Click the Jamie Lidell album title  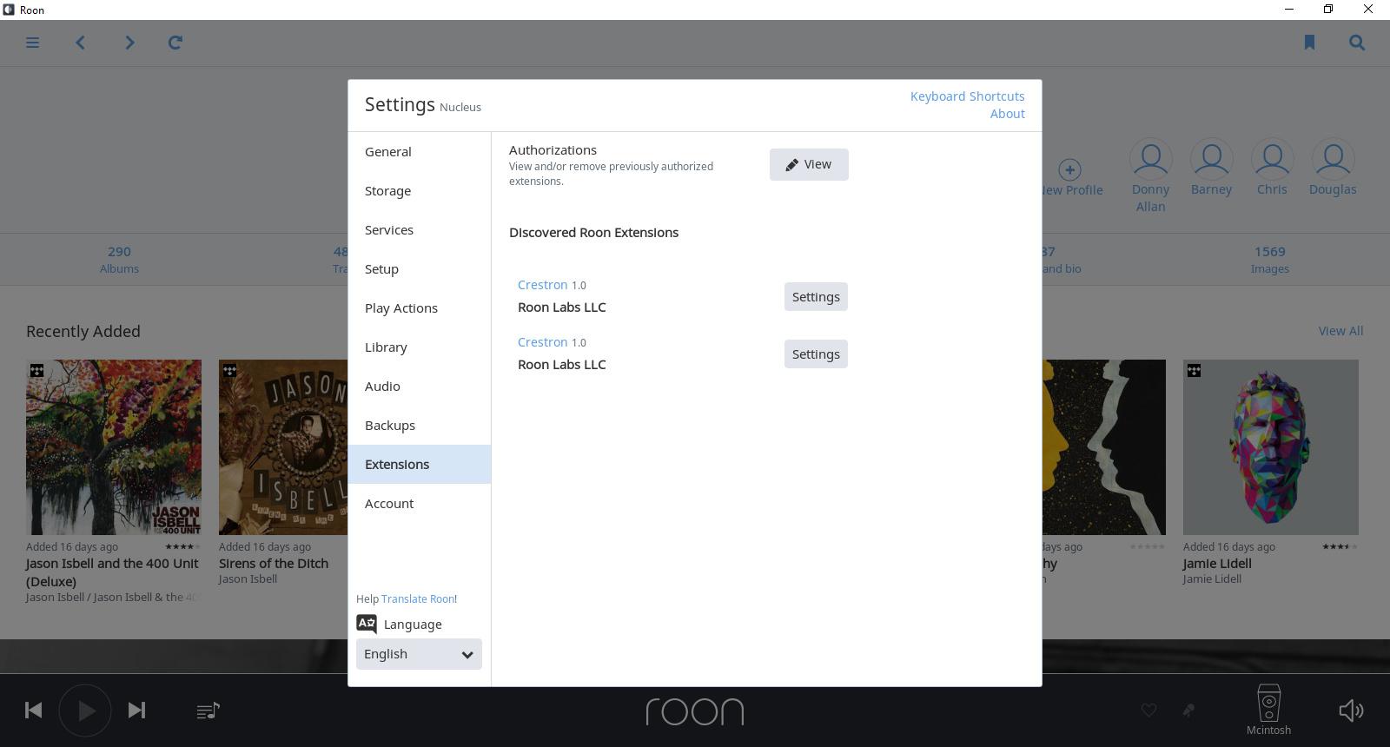click(1217, 564)
